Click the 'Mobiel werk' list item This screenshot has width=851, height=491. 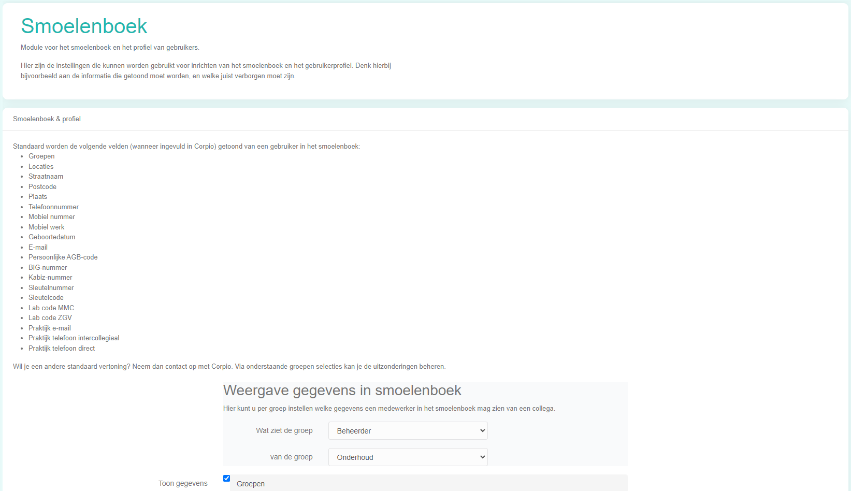click(x=47, y=227)
